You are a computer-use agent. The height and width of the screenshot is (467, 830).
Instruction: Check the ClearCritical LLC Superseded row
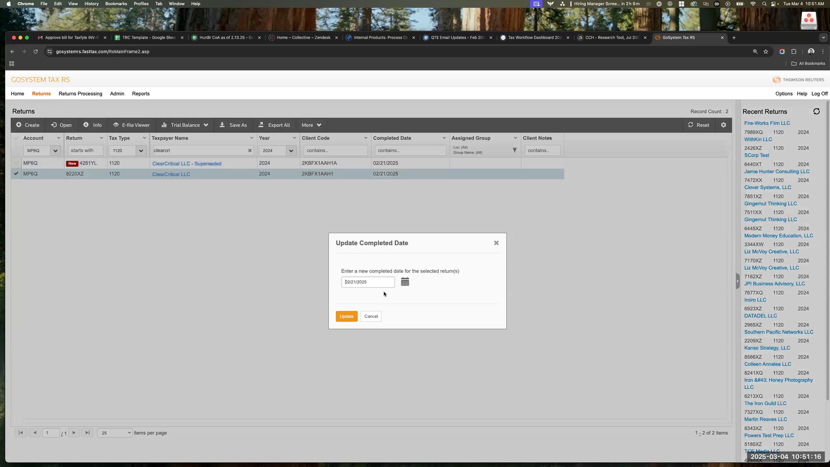(16, 163)
